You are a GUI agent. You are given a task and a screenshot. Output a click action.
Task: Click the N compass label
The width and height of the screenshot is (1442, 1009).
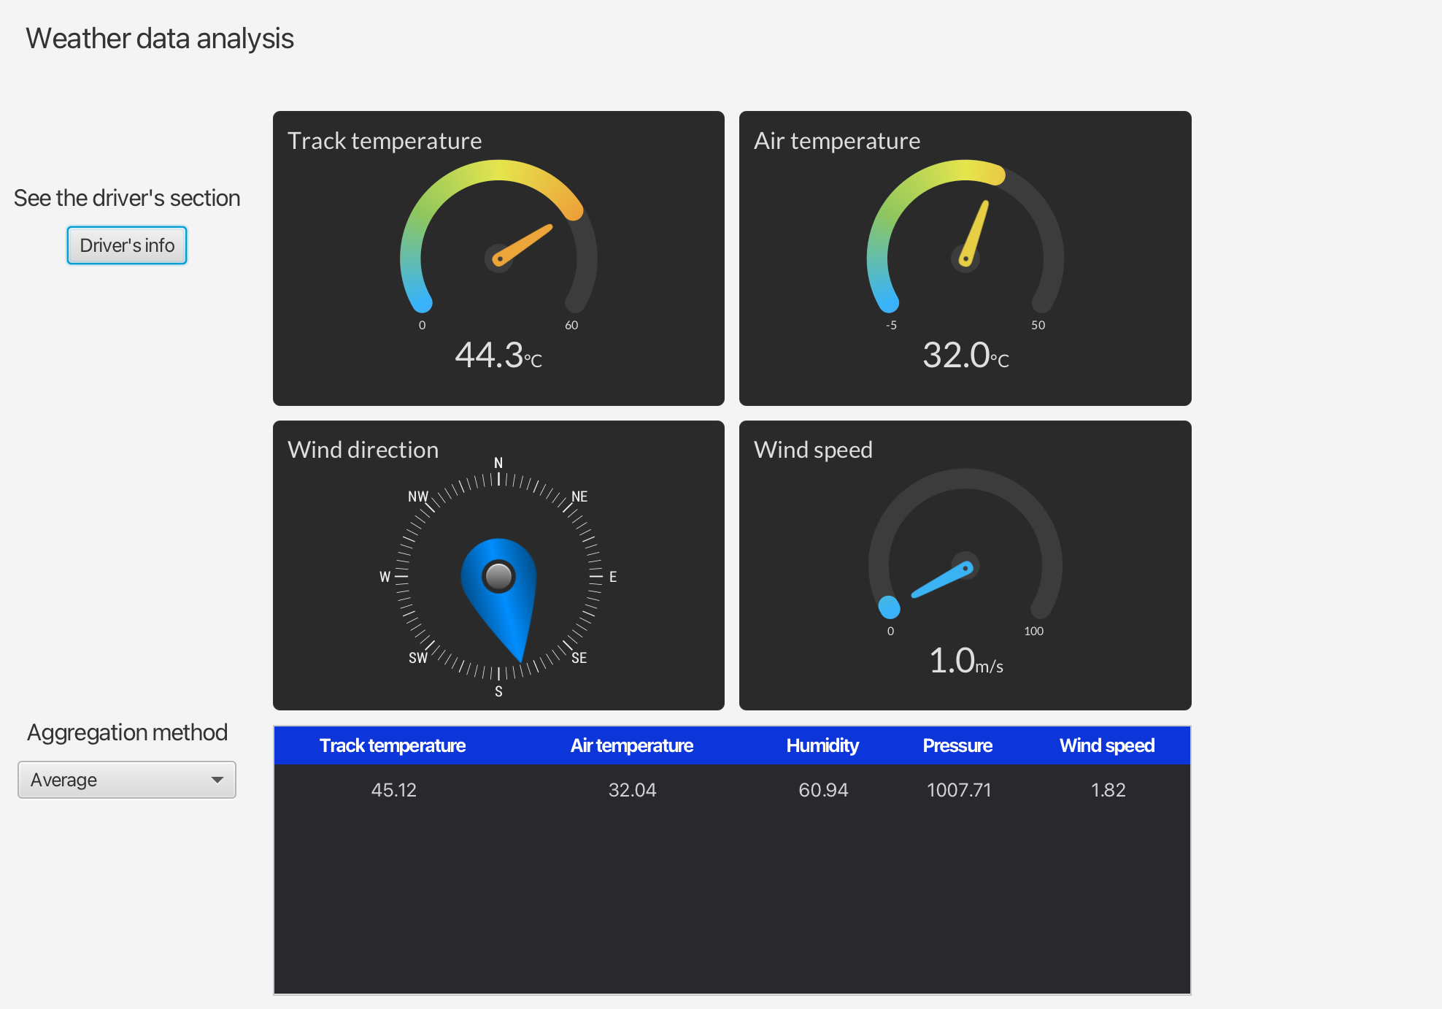click(498, 463)
